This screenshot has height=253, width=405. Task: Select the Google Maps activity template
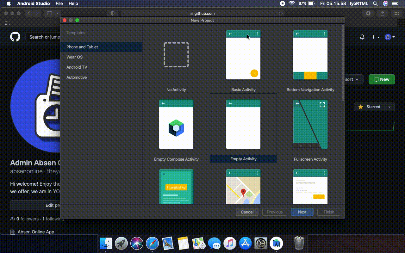243,187
